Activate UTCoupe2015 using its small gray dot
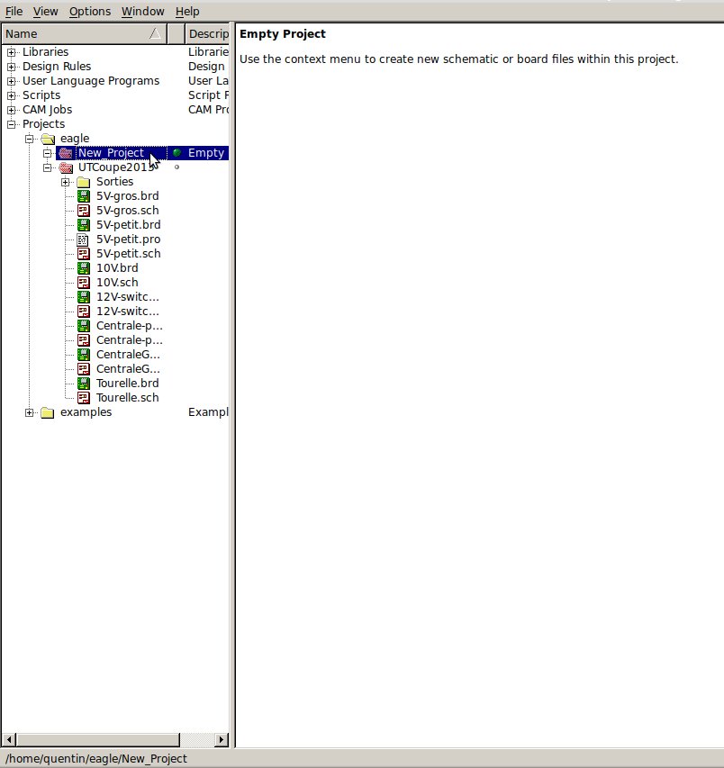 click(x=176, y=167)
